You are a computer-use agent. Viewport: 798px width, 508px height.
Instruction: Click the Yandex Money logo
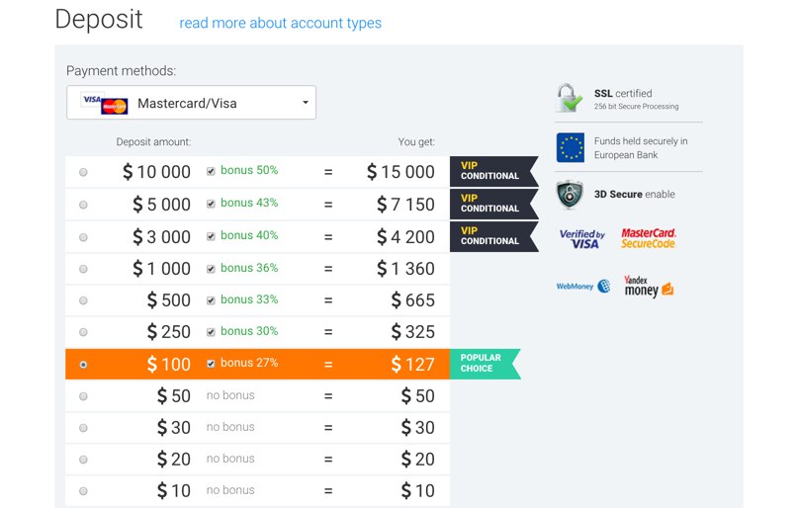tap(649, 287)
